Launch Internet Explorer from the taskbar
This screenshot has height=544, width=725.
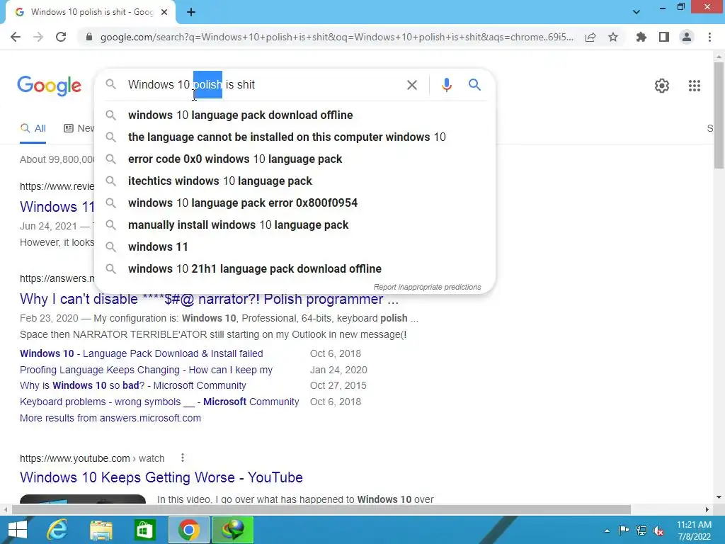point(57,530)
